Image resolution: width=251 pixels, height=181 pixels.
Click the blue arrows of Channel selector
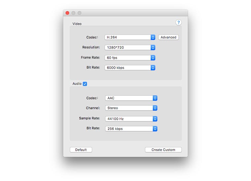(155, 108)
